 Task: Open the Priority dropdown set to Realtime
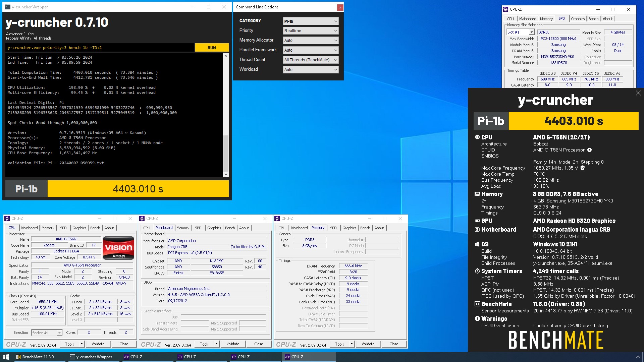coord(311,31)
